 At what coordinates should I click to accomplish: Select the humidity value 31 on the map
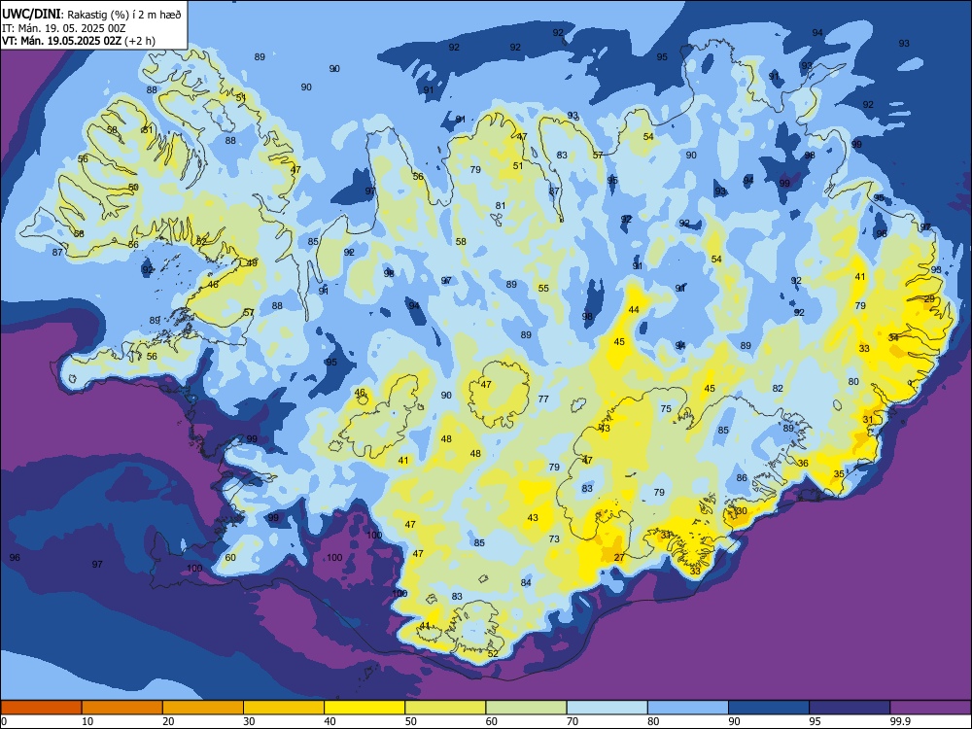click(868, 420)
